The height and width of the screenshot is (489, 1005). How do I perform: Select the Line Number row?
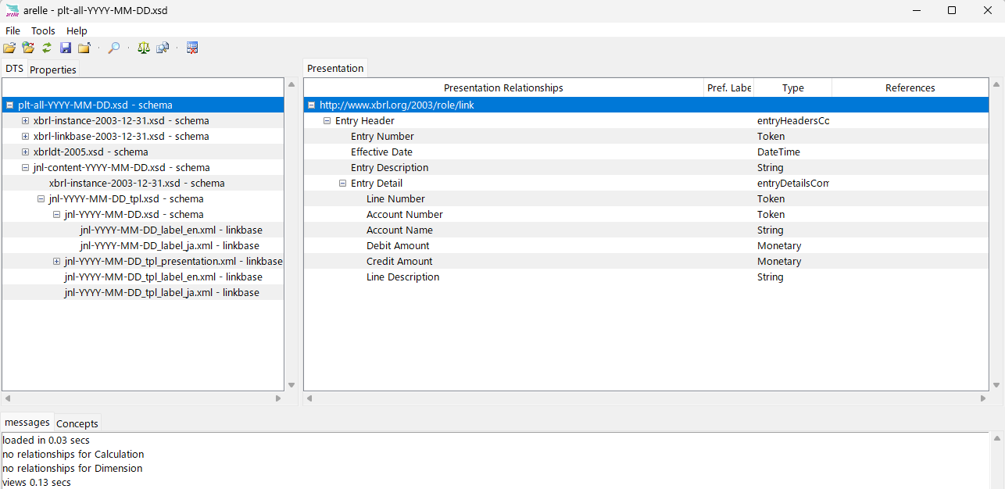tap(646, 198)
